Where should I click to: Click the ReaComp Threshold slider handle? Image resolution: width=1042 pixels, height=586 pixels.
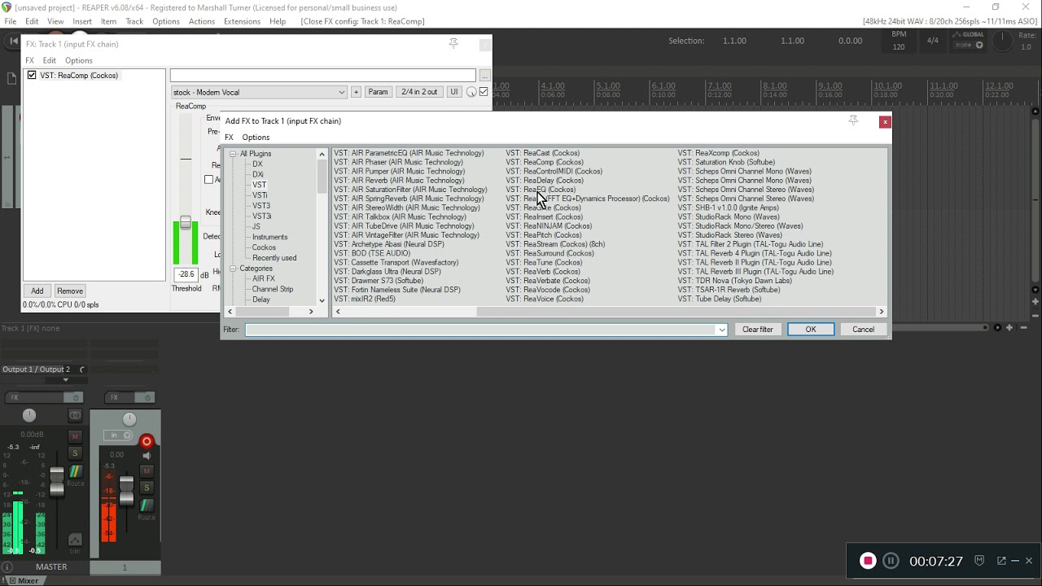[186, 222]
